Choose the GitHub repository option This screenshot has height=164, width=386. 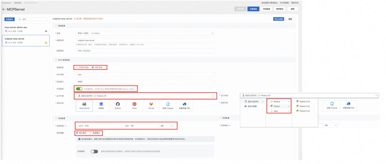(117, 105)
